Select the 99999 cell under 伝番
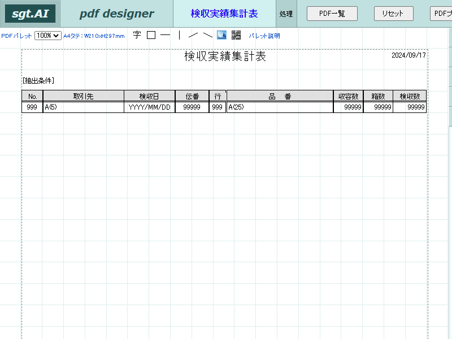The width and height of the screenshot is (452, 339). [192, 107]
